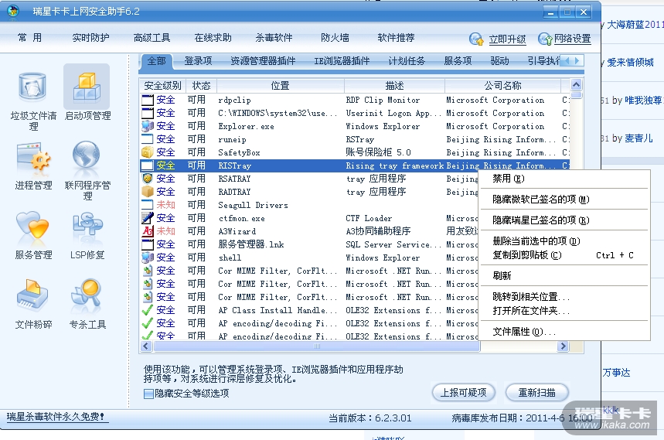The height and width of the screenshot is (440, 664).
Task: Click the A3Wizard row red icon
Action: (148, 231)
